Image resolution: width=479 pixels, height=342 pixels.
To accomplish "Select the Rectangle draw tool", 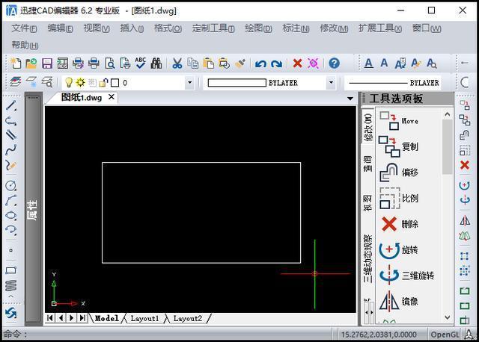I will 11,270.
